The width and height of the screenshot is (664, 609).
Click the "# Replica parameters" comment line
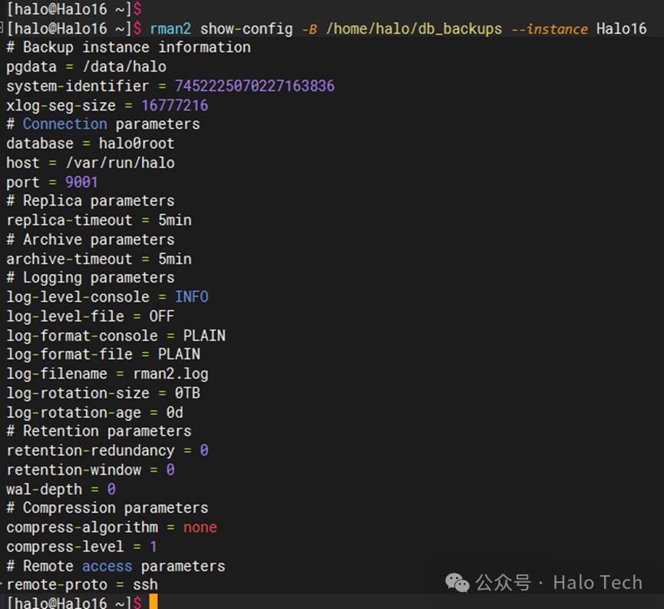point(91,201)
